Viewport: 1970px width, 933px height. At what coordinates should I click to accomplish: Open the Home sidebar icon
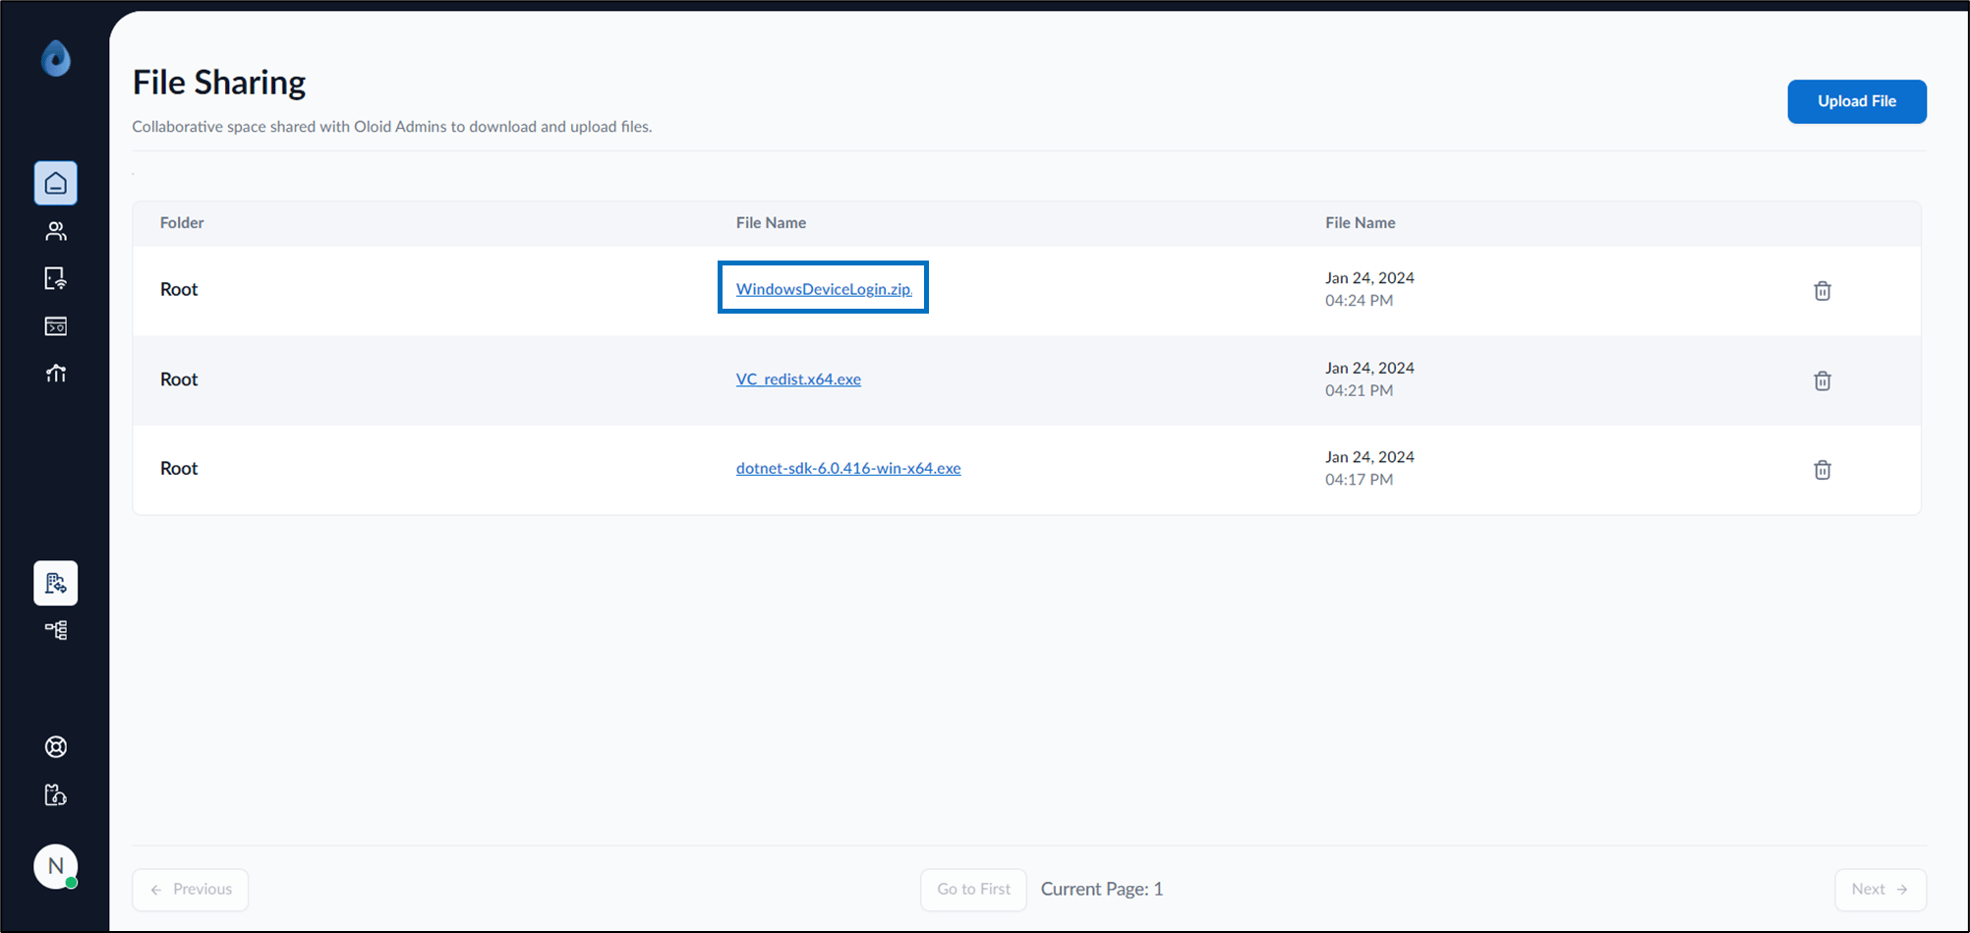click(56, 183)
